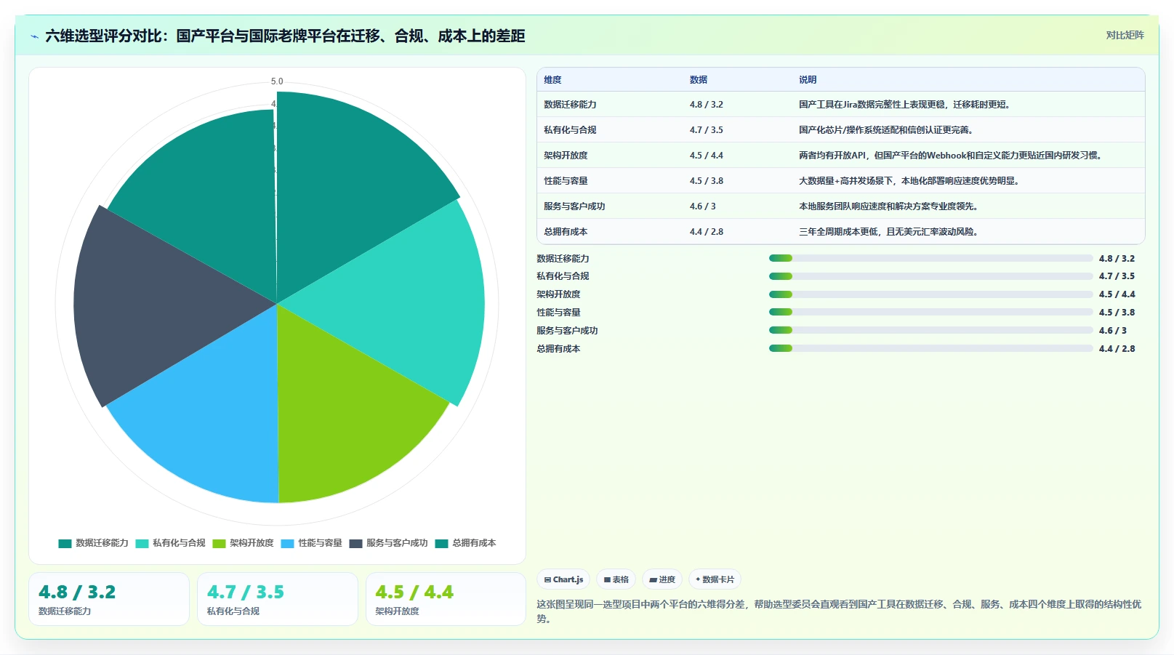Select the Chart.js tag
Viewport: 1174px width, 655px height.
(x=563, y=579)
